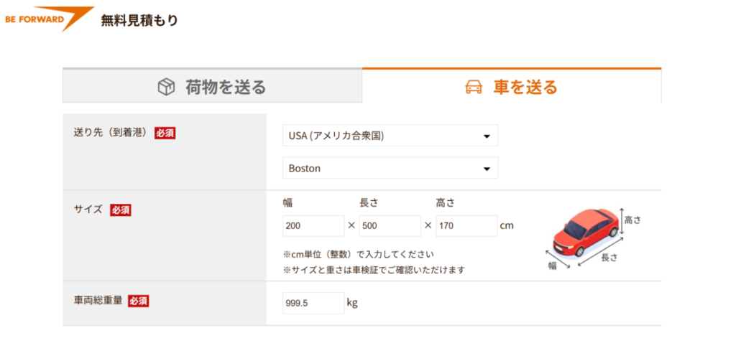Click the 長さ length field showing 500

tap(390, 225)
